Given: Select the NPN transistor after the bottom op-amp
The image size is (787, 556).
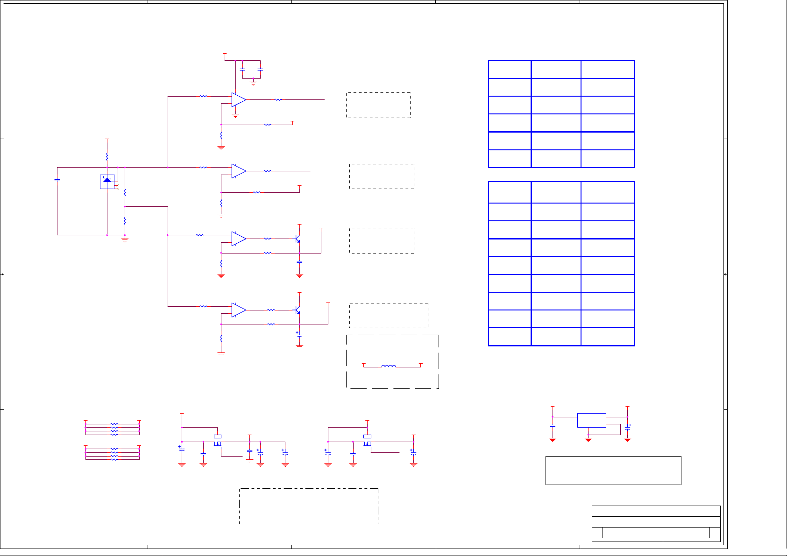Looking at the screenshot, I should tap(298, 310).
